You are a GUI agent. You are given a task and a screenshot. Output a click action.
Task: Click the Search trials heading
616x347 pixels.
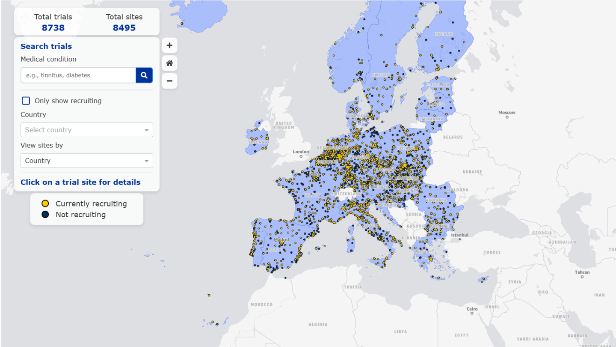click(46, 46)
